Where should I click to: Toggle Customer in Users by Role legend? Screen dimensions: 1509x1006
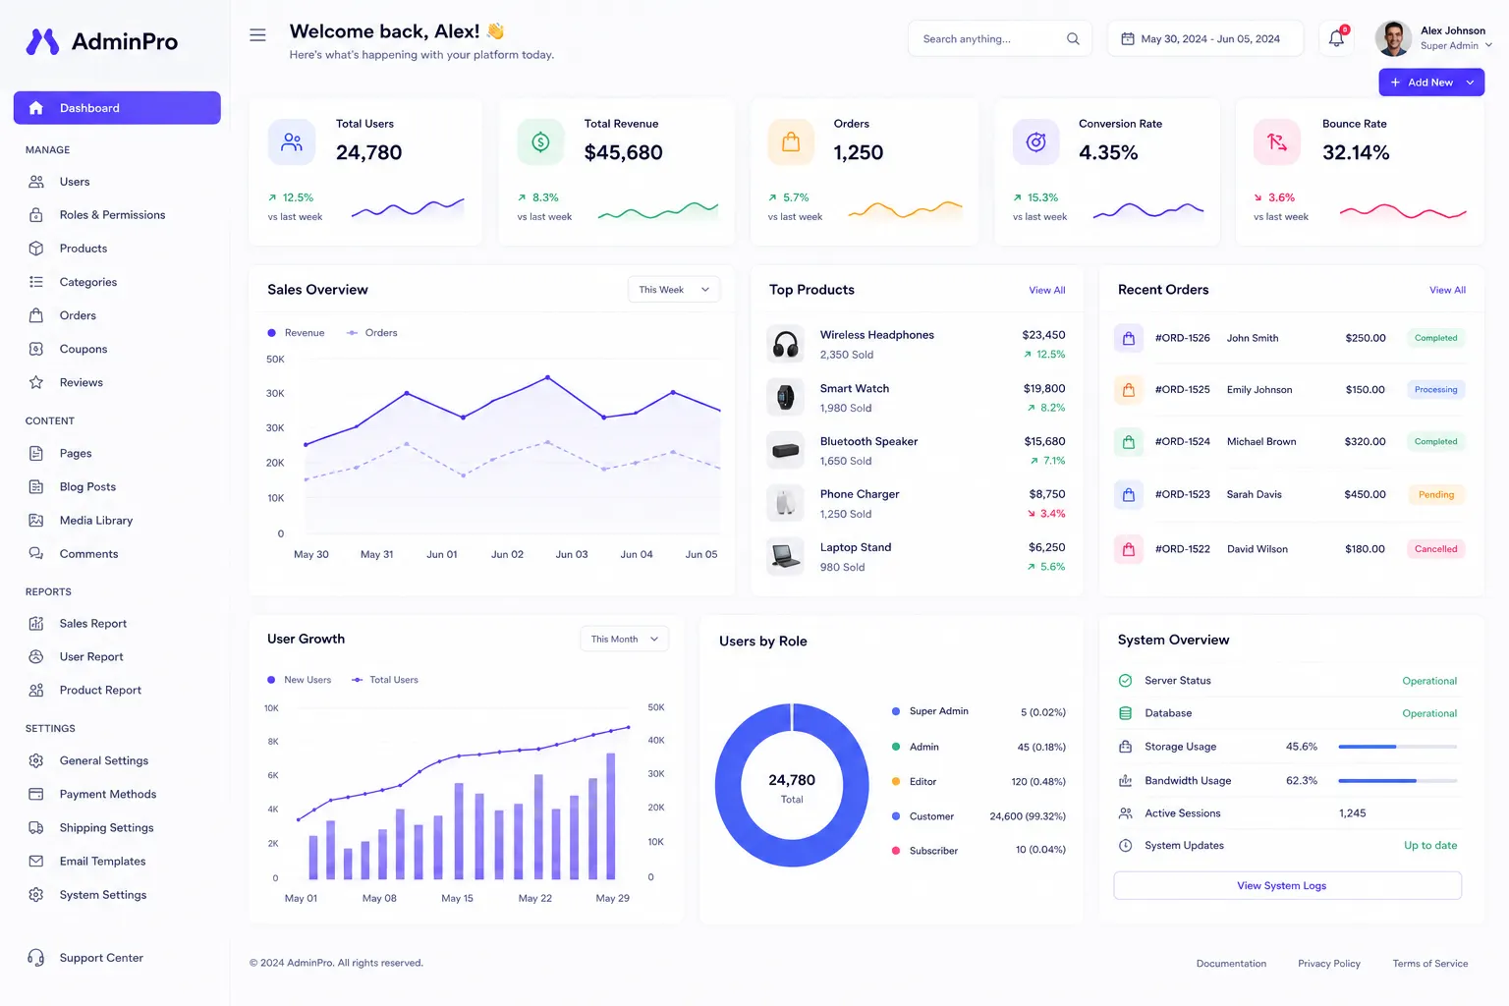(922, 816)
